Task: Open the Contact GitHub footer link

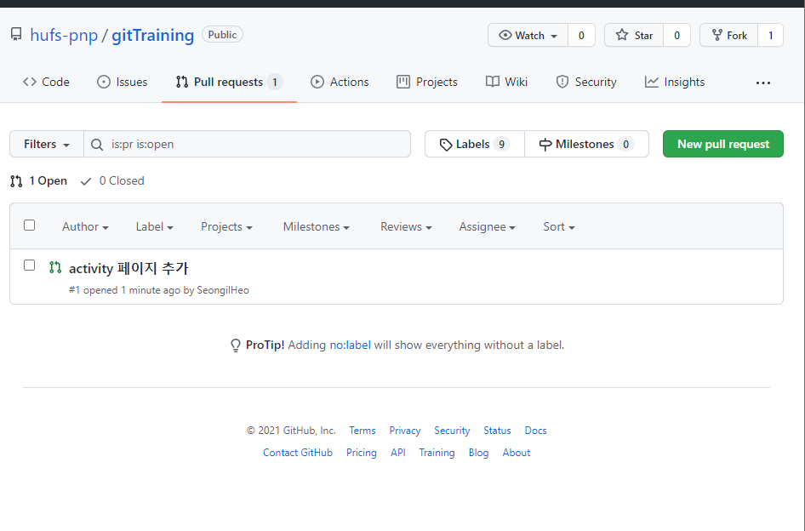Action: click(298, 453)
